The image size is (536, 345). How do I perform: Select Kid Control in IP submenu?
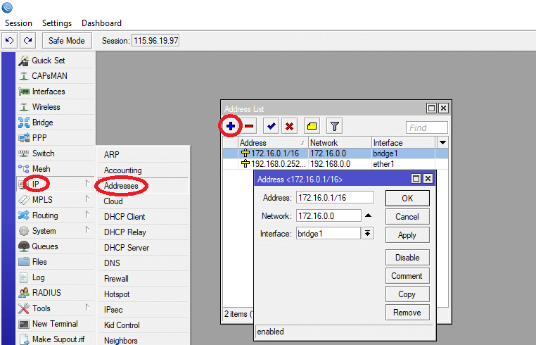[143, 325]
